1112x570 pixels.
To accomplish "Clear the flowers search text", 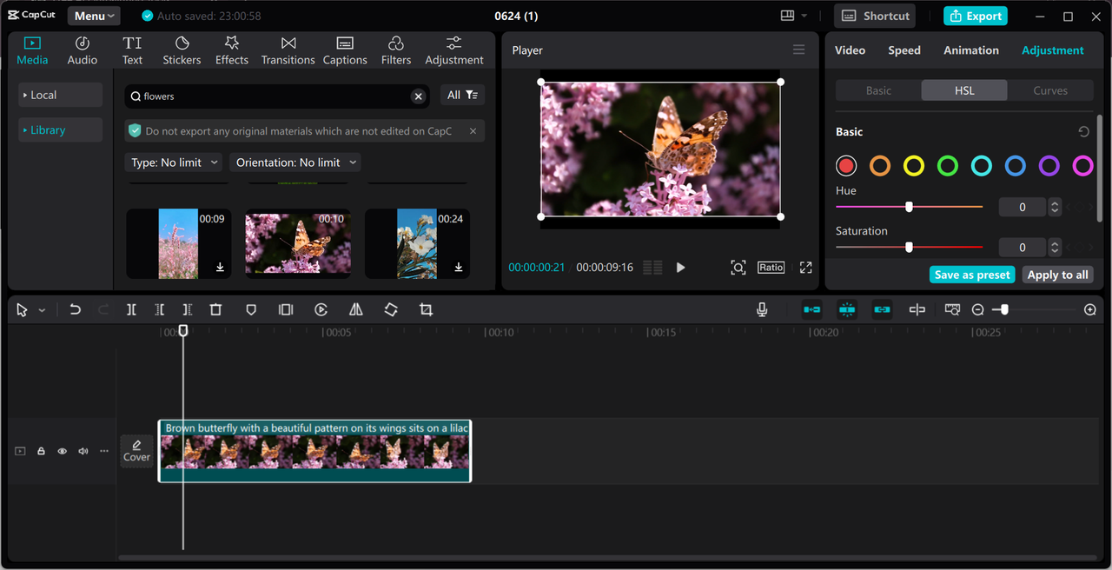I will (418, 96).
